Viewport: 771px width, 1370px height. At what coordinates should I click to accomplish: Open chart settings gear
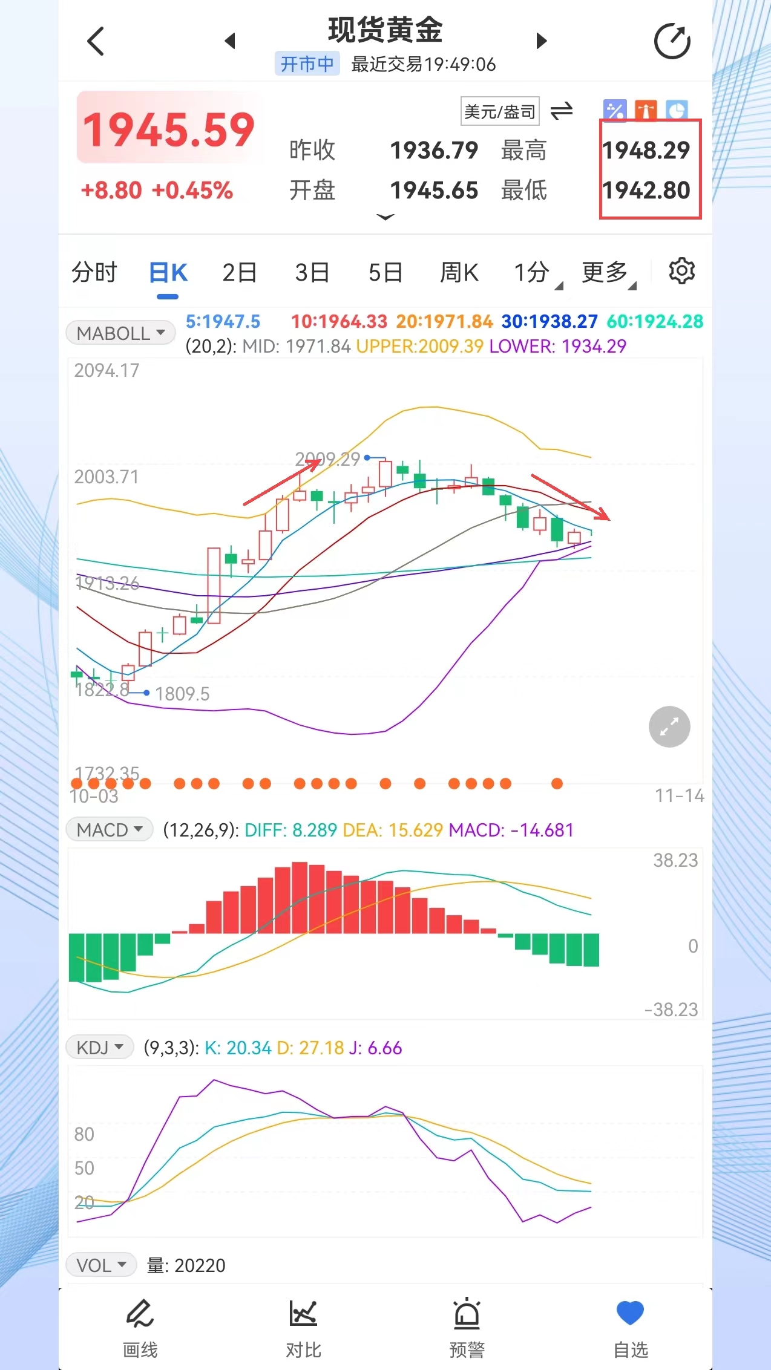click(x=681, y=271)
